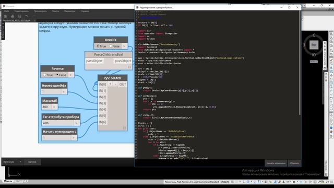The width and height of the screenshot is (334, 188).
Task: Click the Запуск run button
Action: click(x=32, y=162)
